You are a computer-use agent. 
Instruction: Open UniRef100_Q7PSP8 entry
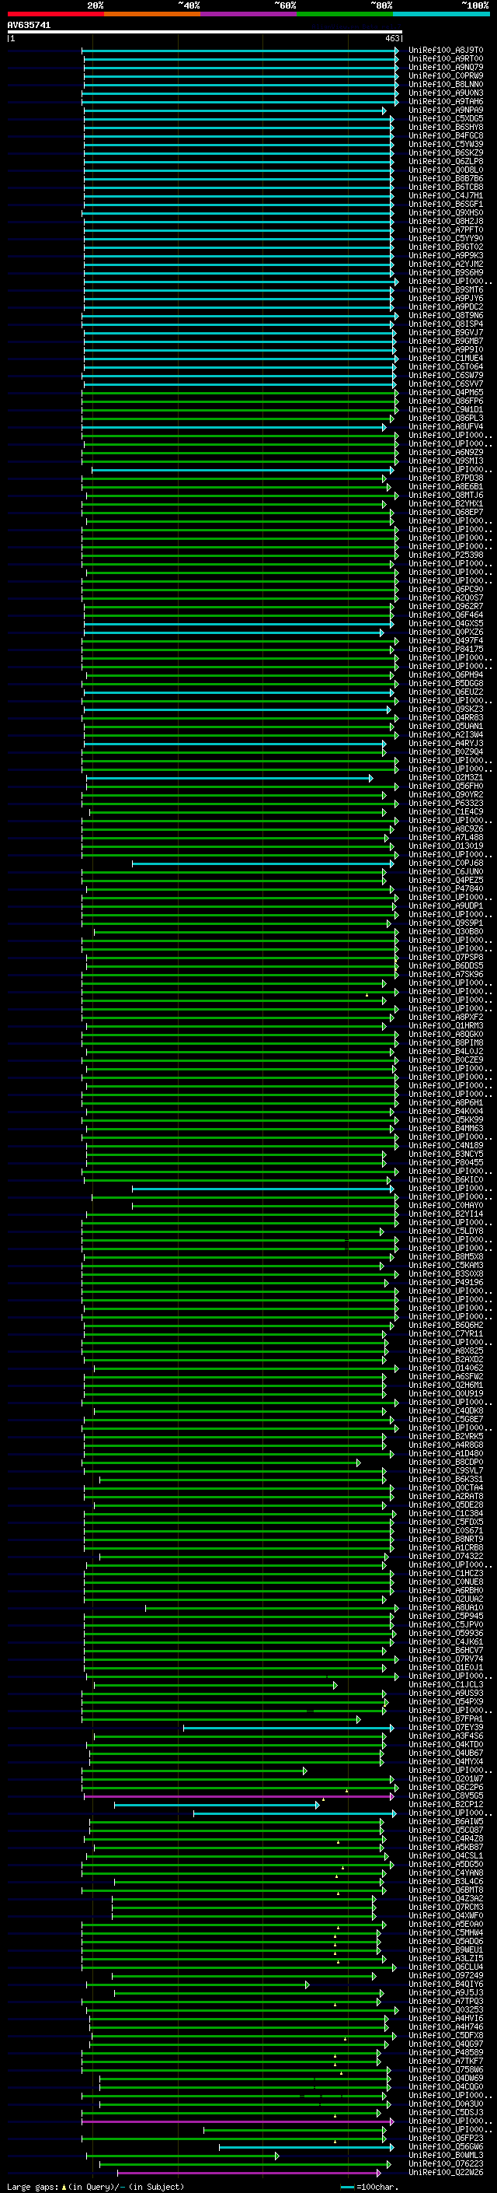pyautogui.click(x=446, y=957)
